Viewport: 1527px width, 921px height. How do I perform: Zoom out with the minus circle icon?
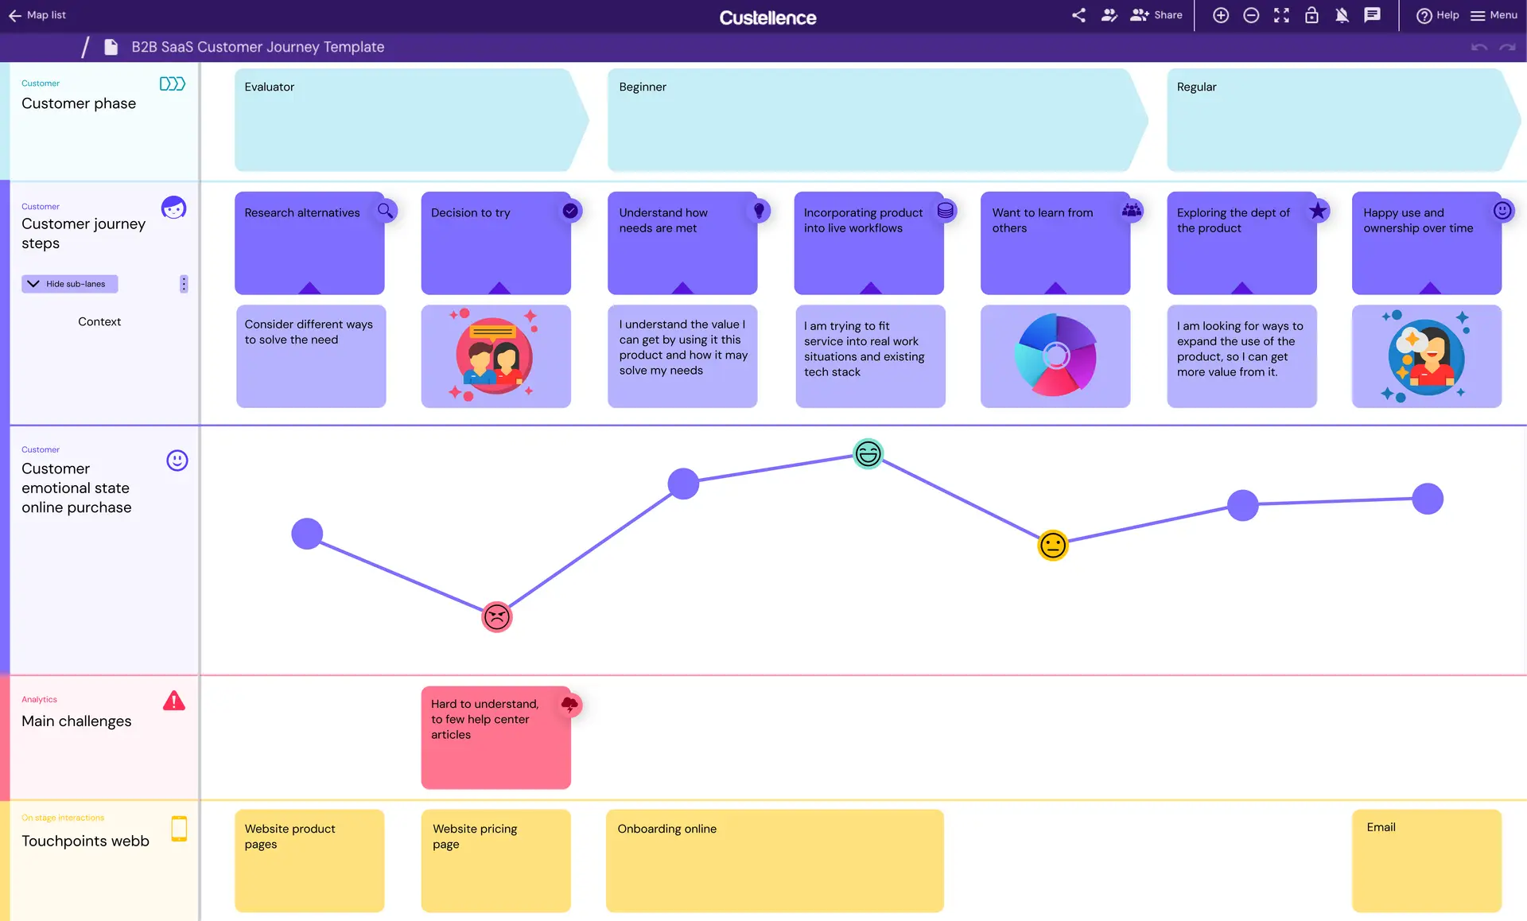point(1251,15)
